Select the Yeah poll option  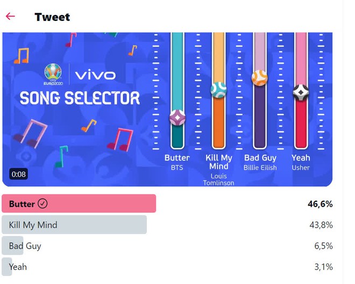point(18,267)
